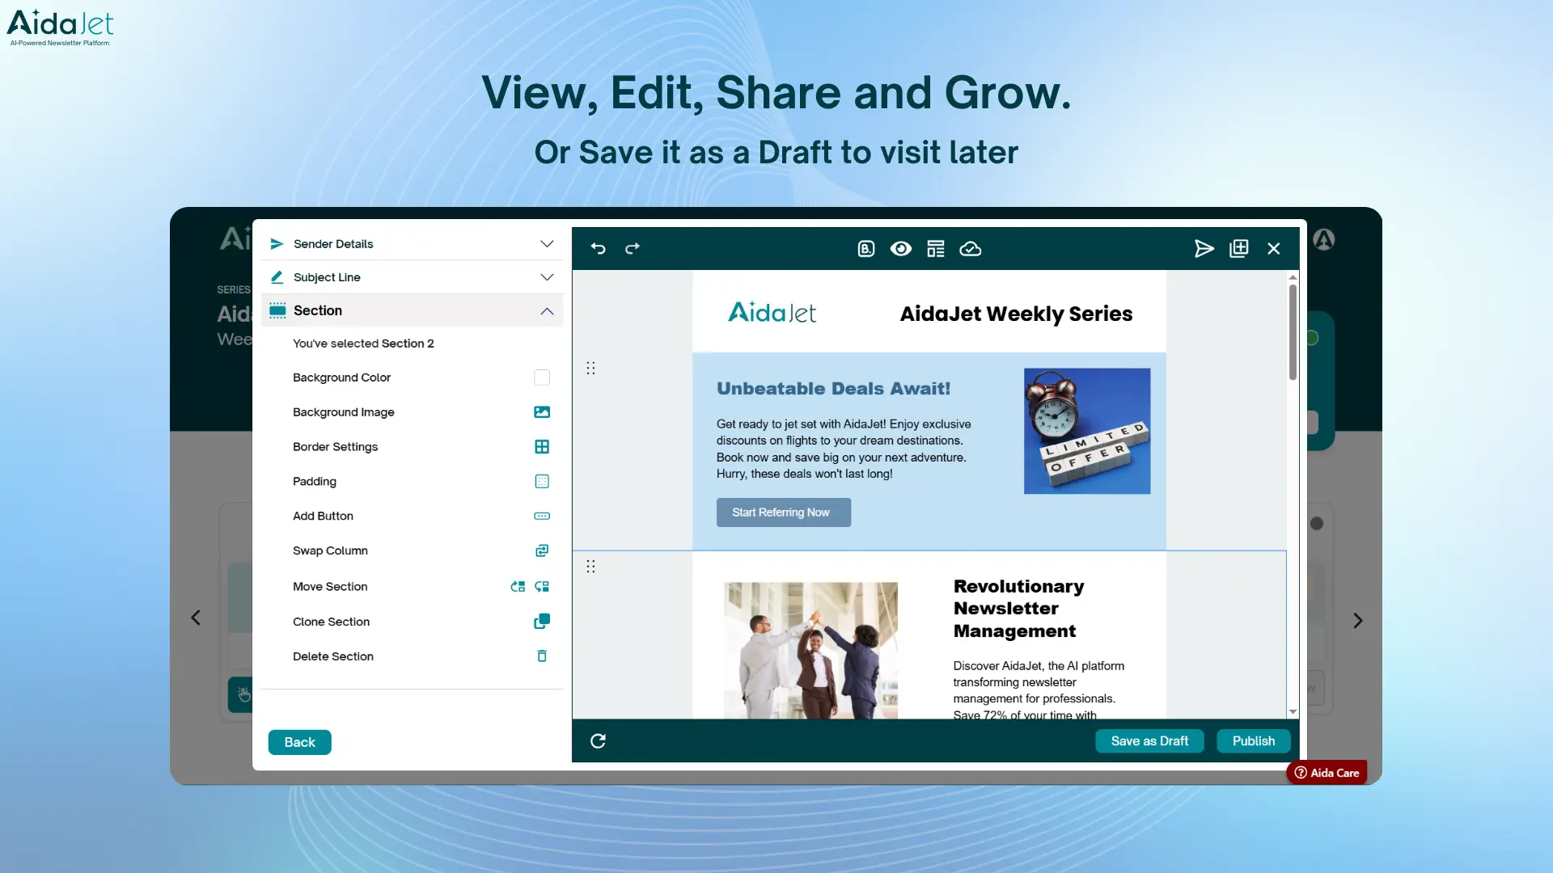The height and width of the screenshot is (873, 1553).
Task: Click the Section panel icon
Action: [277, 310]
